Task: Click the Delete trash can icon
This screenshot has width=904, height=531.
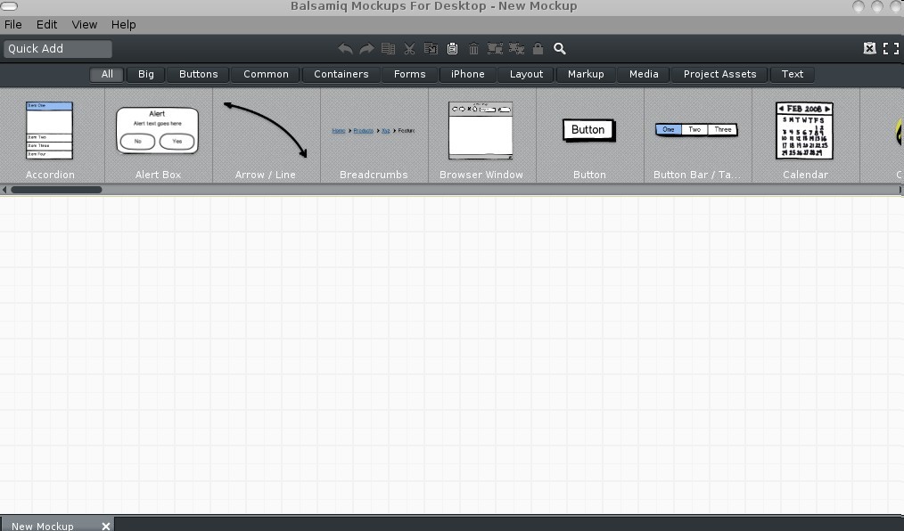Action: click(473, 49)
